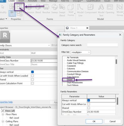124x126 pixels.
Task: Select Conduit Fittings category
Action: 74,74
